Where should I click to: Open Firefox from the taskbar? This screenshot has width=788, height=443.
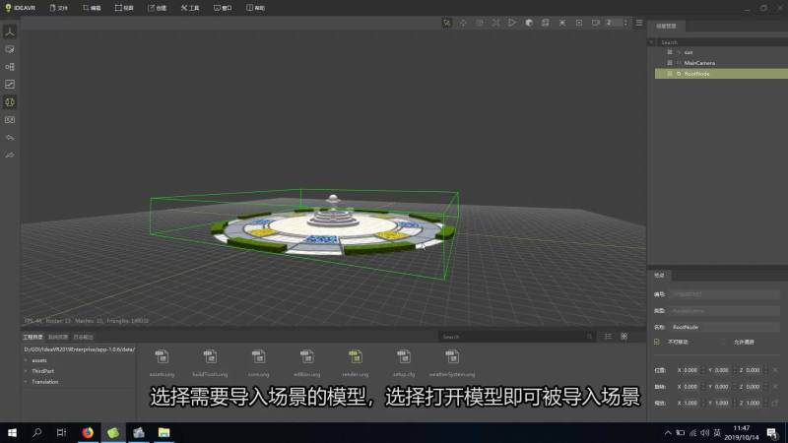(x=88, y=432)
